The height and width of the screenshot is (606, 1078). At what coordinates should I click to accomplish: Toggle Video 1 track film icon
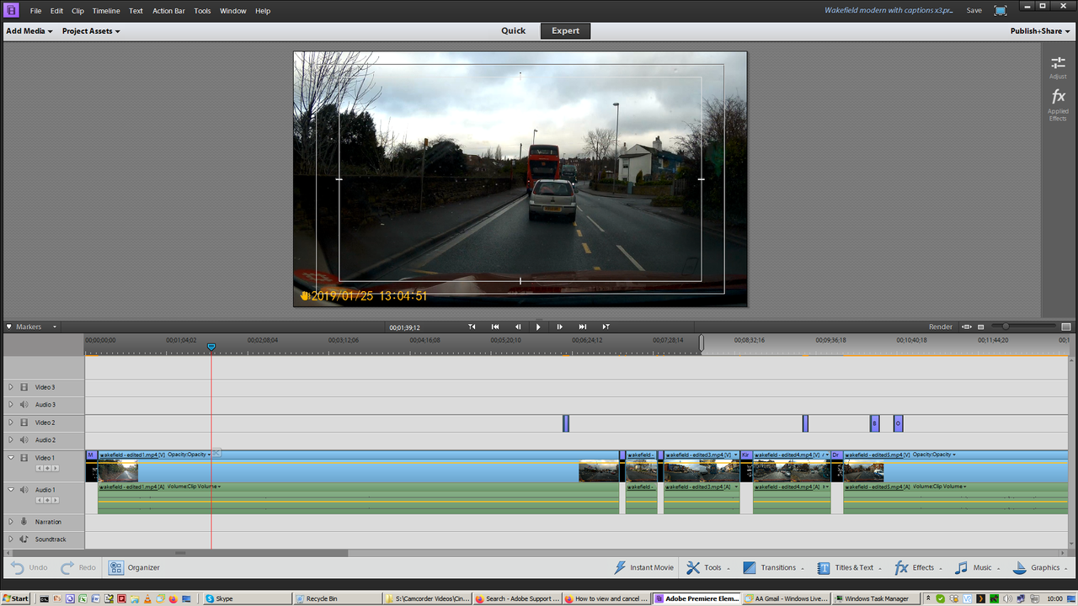coord(24,458)
